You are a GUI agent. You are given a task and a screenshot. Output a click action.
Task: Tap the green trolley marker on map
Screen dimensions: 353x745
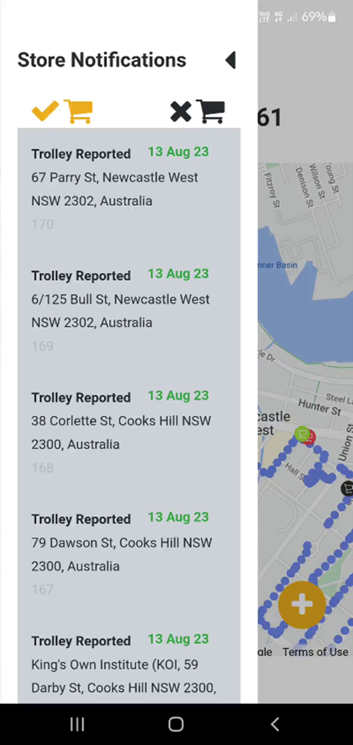[301, 434]
